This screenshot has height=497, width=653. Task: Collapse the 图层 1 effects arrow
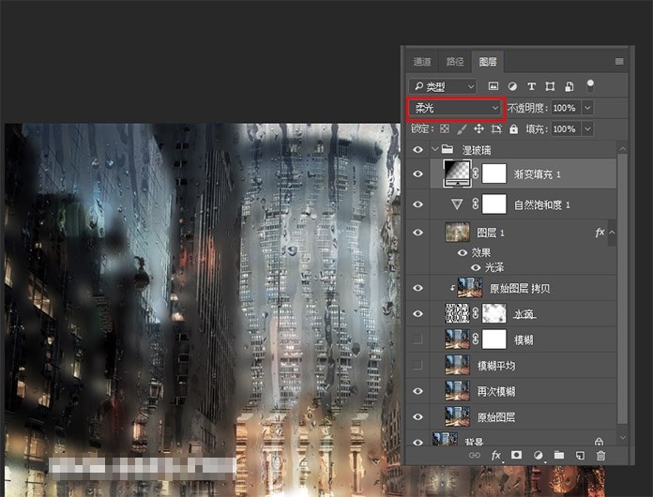pyautogui.click(x=612, y=233)
